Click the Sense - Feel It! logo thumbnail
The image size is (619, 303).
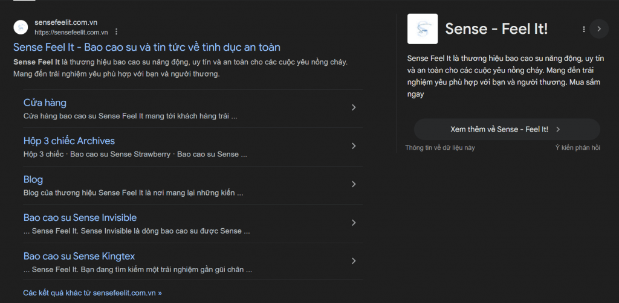pos(423,29)
